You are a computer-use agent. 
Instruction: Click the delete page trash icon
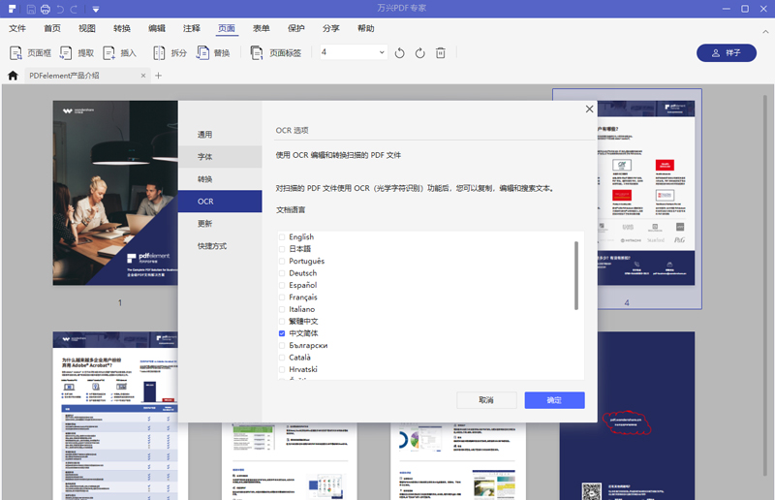(441, 53)
